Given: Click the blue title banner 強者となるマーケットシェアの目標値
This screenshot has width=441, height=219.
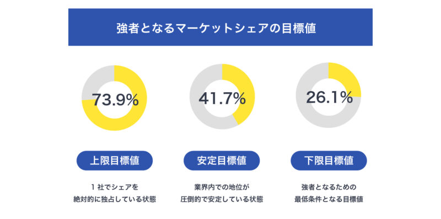Looking at the screenshot, I should (220, 27).
